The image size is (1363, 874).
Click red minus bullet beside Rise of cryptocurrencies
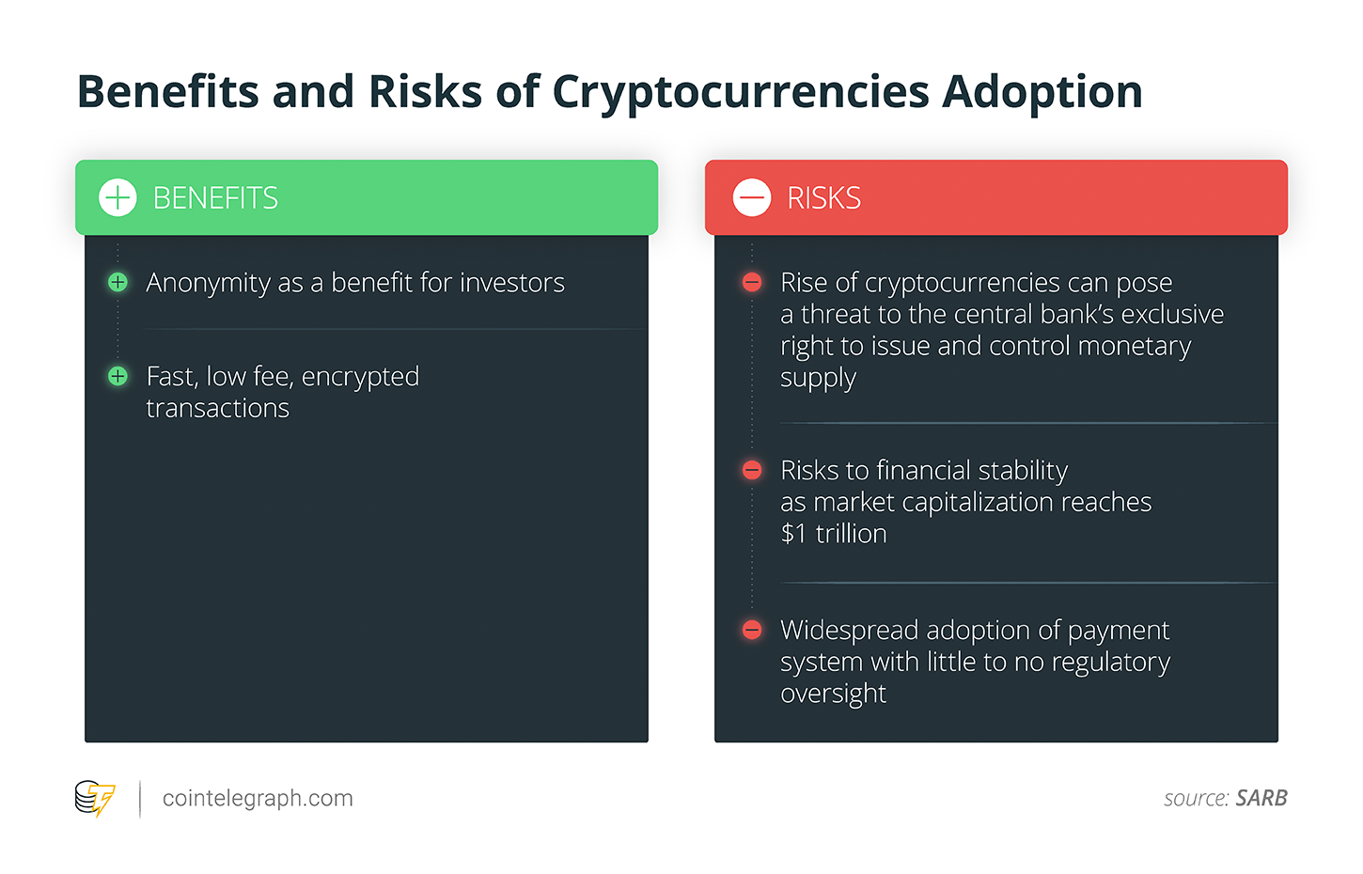(752, 282)
